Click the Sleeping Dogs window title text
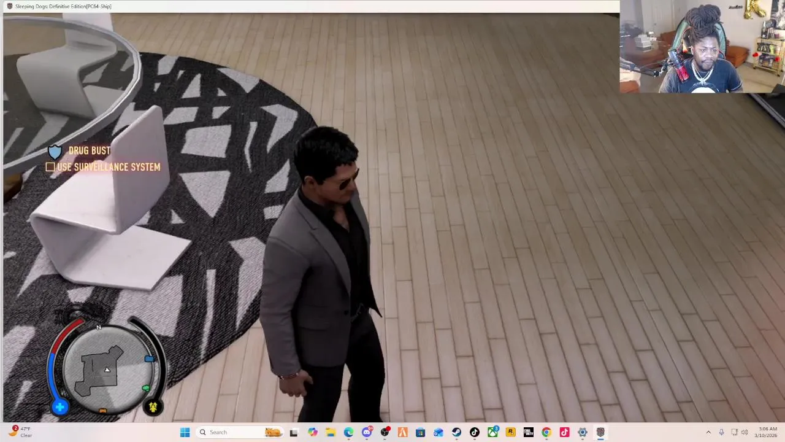 [x=63, y=6]
